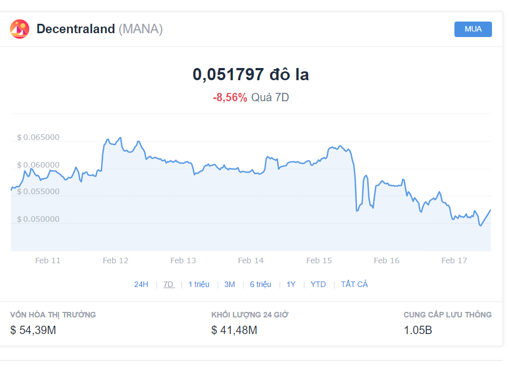Click the $0.065000 axis label

pos(38,137)
